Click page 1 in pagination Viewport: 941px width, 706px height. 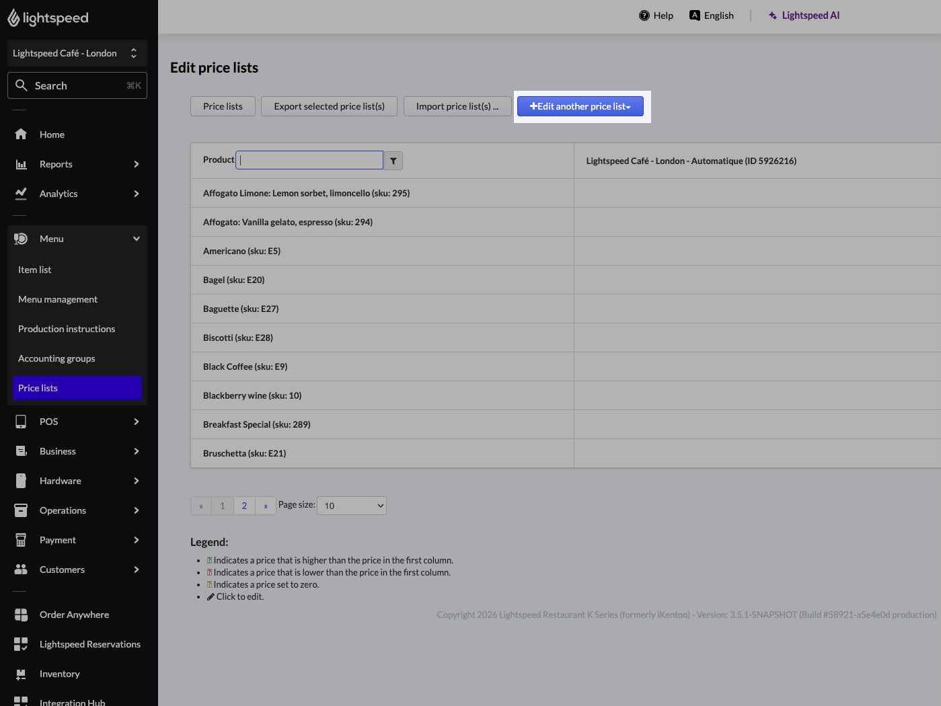pyautogui.click(x=223, y=506)
